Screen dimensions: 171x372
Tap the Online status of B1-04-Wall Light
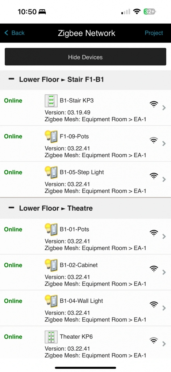(x=13, y=301)
